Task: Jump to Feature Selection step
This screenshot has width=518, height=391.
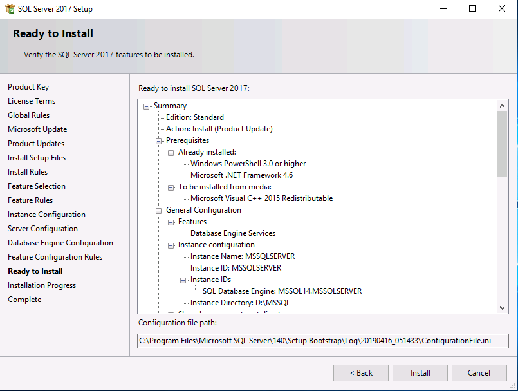Action: 37,186
